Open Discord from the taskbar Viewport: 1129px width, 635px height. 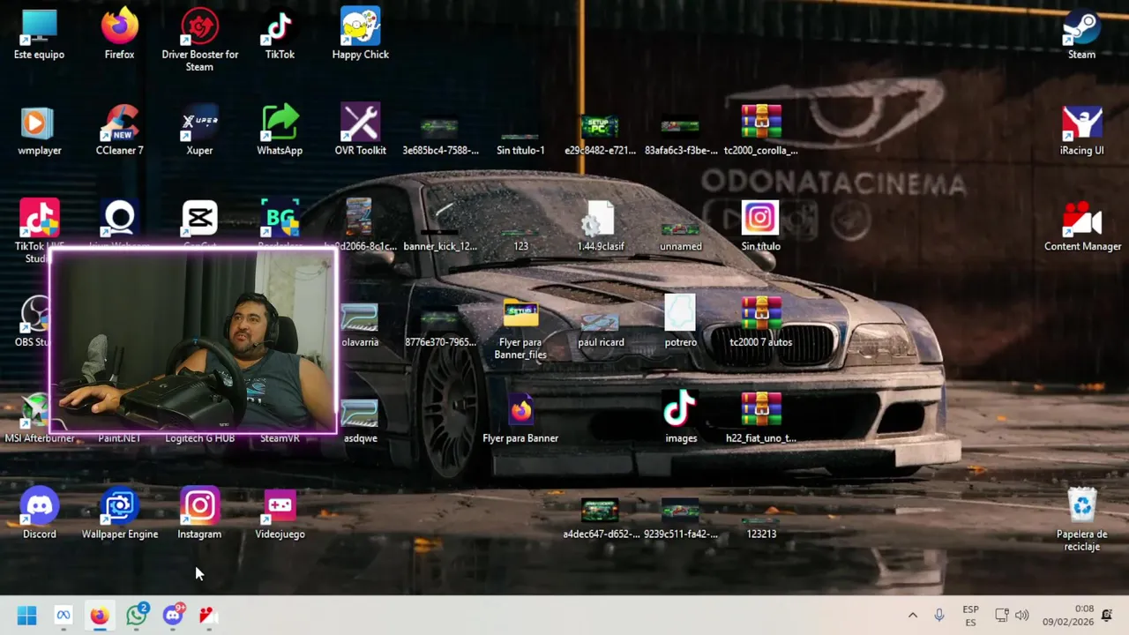point(173,615)
